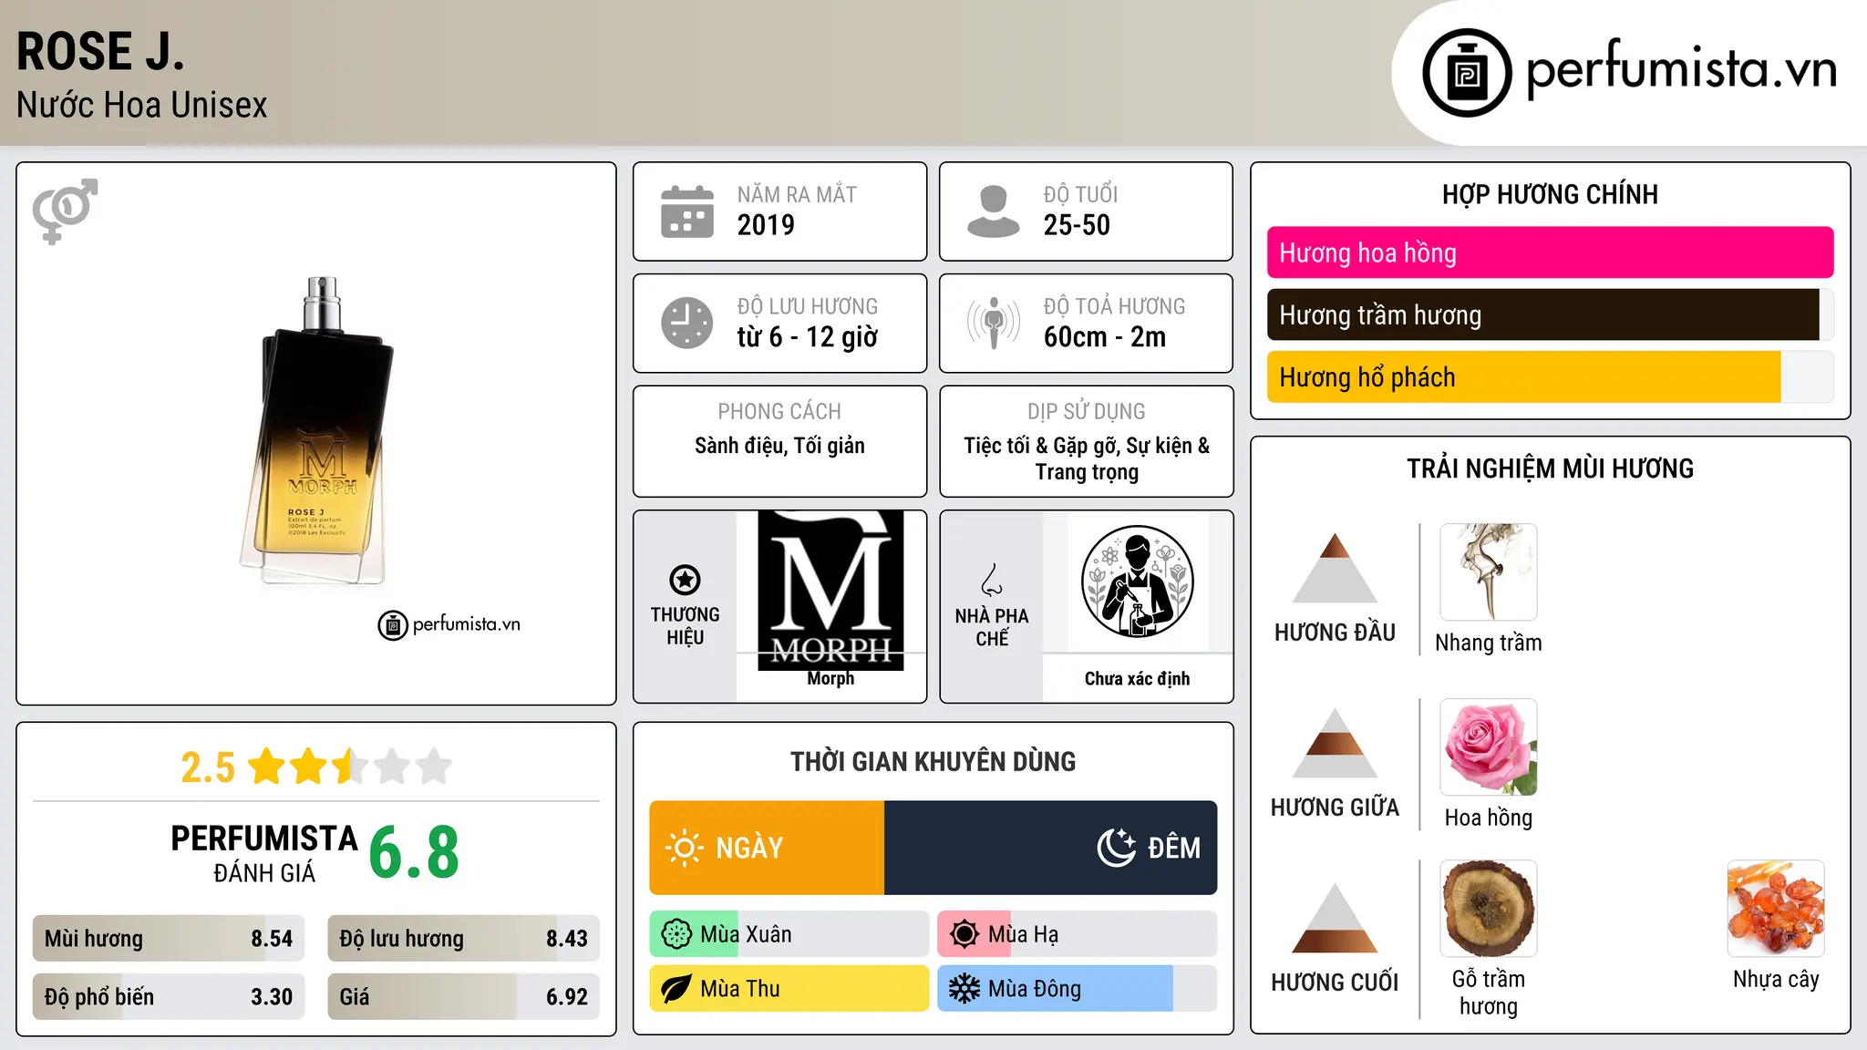Click the perfumista.vn site name in header

[1681, 70]
